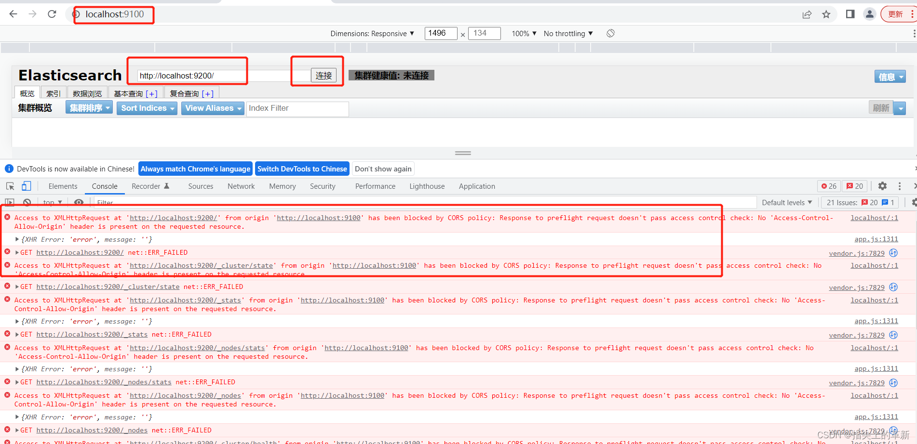917x444 pixels.
Task: Open the Sort Indices dropdown
Action: point(147,108)
